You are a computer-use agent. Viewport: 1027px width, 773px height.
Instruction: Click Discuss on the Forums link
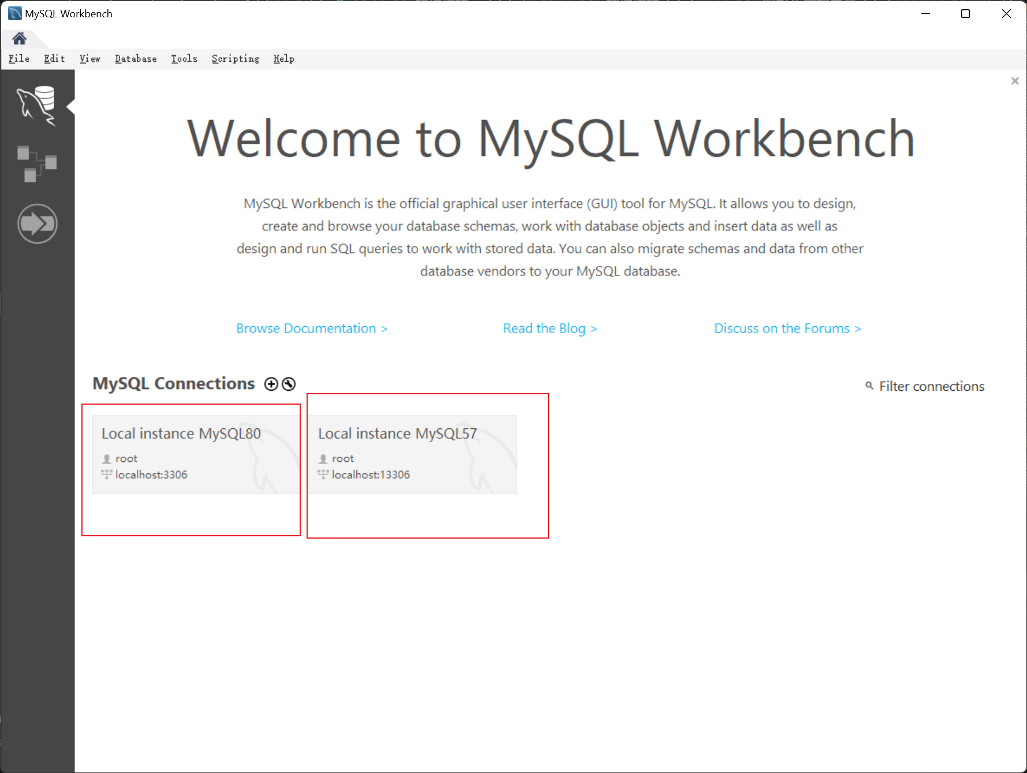click(787, 328)
